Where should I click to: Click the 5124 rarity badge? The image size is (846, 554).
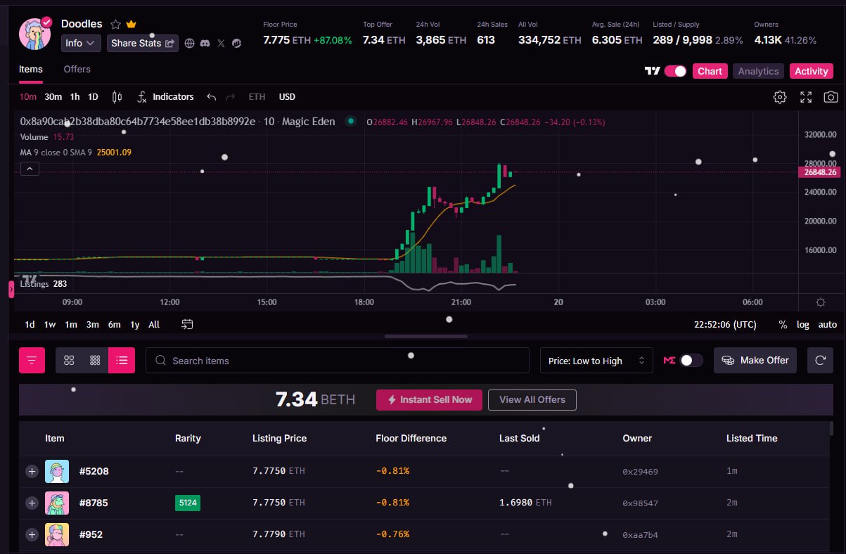pyautogui.click(x=188, y=503)
